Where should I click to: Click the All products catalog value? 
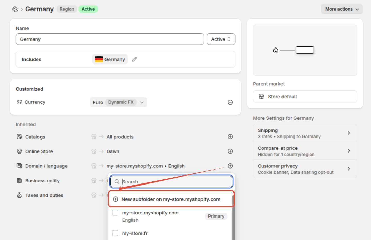tap(120, 137)
